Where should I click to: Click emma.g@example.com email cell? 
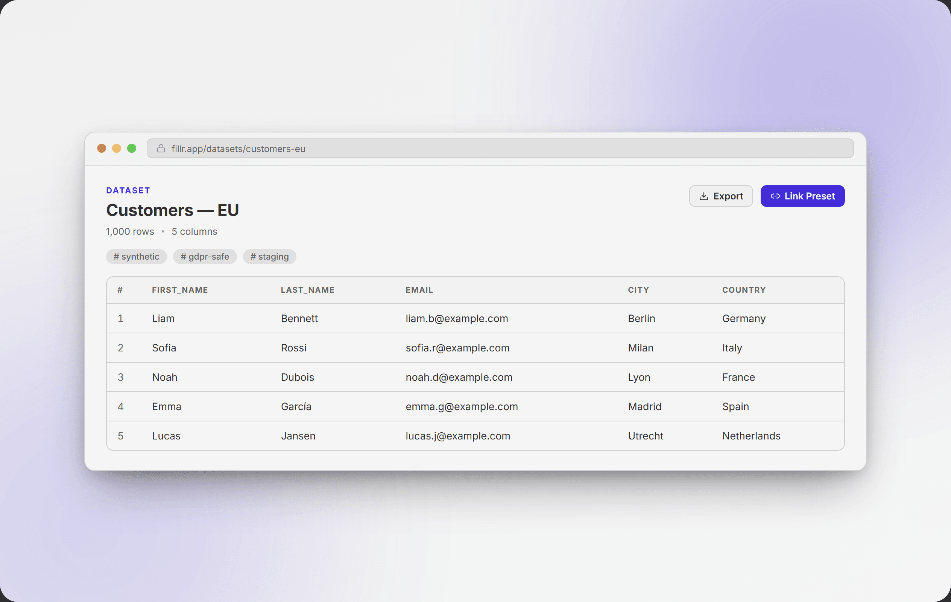coord(462,406)
